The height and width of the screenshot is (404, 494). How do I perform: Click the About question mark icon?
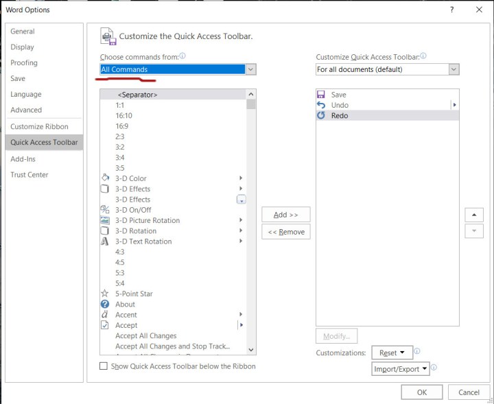click(x=105, y=304)
